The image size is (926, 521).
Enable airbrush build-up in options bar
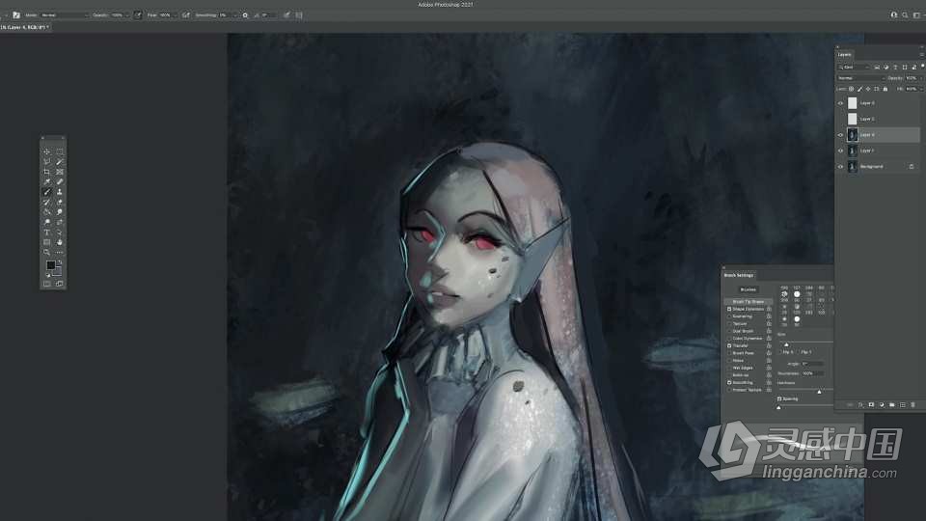coord(185,14)
